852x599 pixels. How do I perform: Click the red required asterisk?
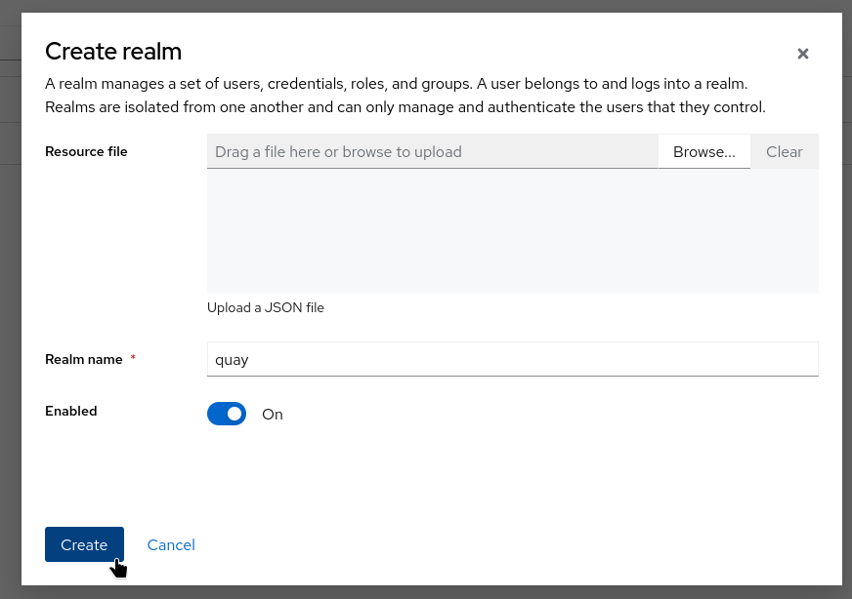133,358
